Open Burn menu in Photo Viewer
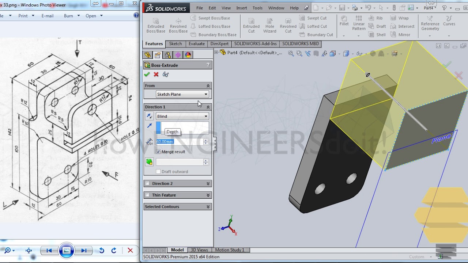The height and width of the screenshot is (263, 468). coord(71,16)
